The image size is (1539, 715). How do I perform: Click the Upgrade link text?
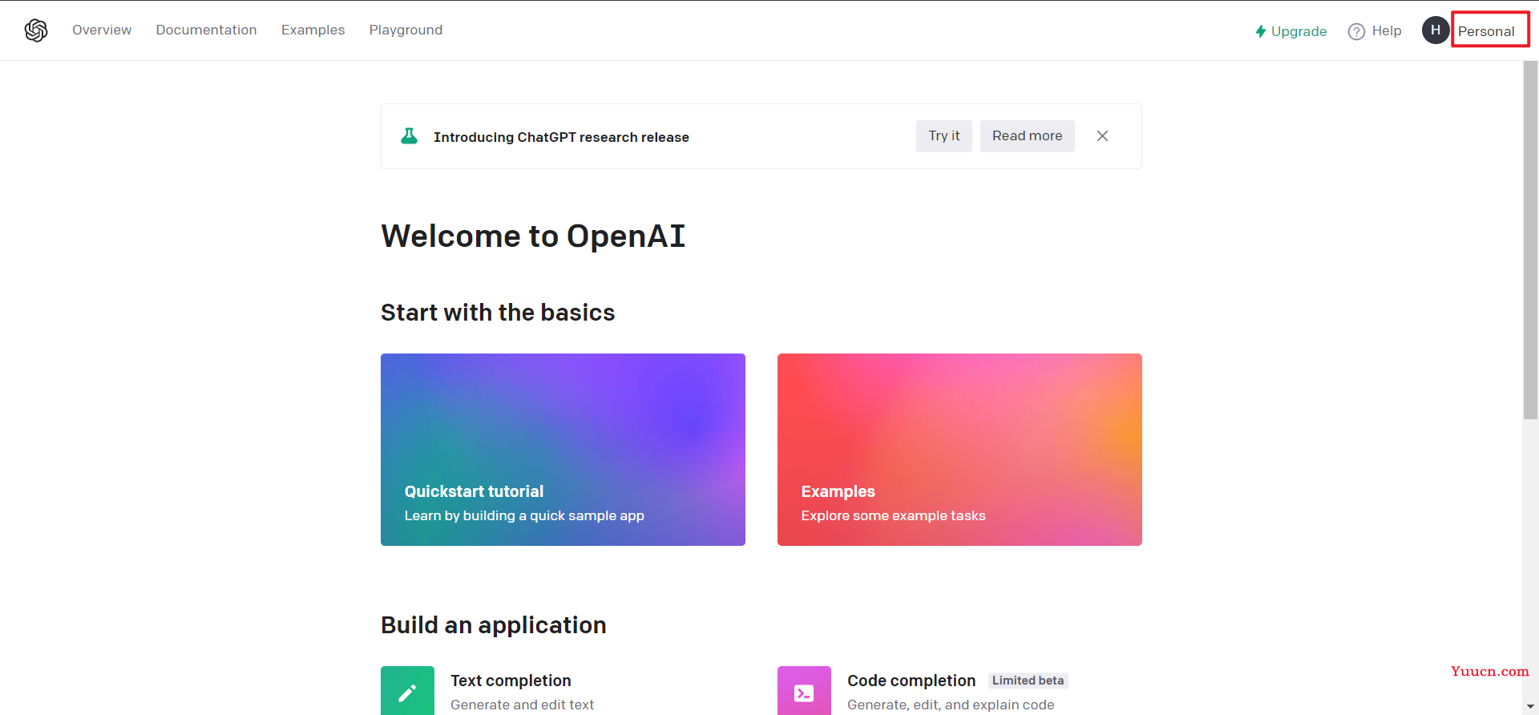(1299, 31)
